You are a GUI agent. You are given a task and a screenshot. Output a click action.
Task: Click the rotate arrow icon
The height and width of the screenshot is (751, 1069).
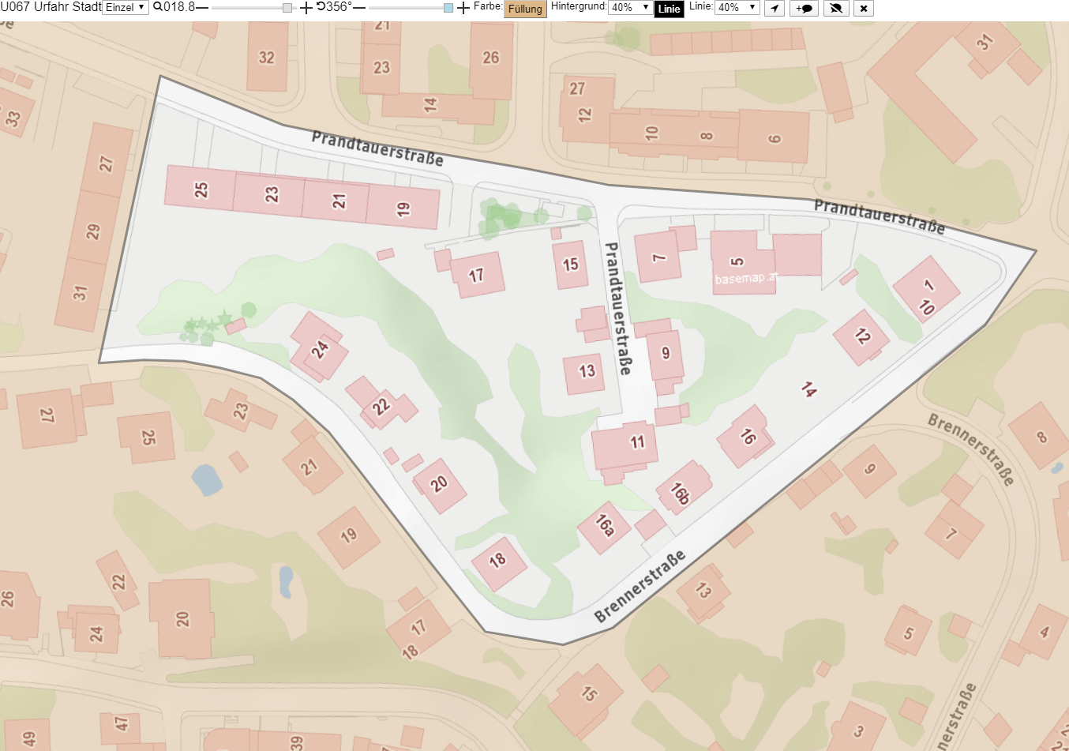[x=321, y=7]
